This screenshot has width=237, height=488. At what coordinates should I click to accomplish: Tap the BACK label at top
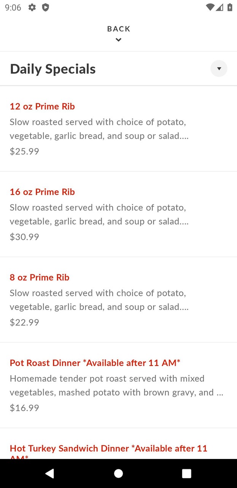pyautogui.click(x=119, y=29)
